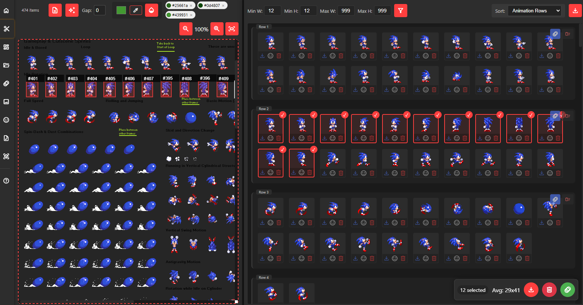
Task: Click the scissors tool in left sidebar
Action: tap(7, 29)
